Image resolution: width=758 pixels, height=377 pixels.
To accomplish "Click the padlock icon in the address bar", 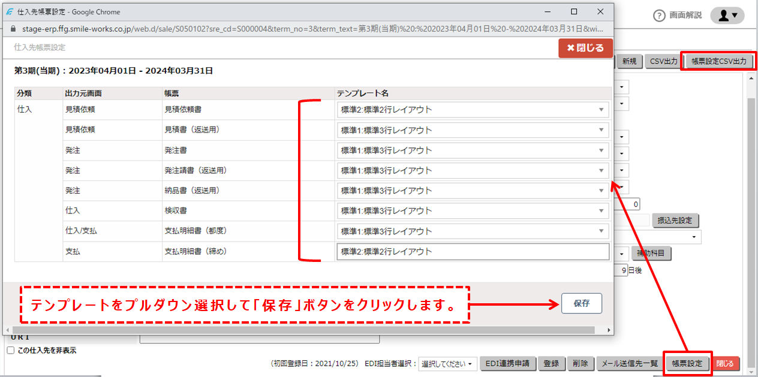I will pos(13,28).
